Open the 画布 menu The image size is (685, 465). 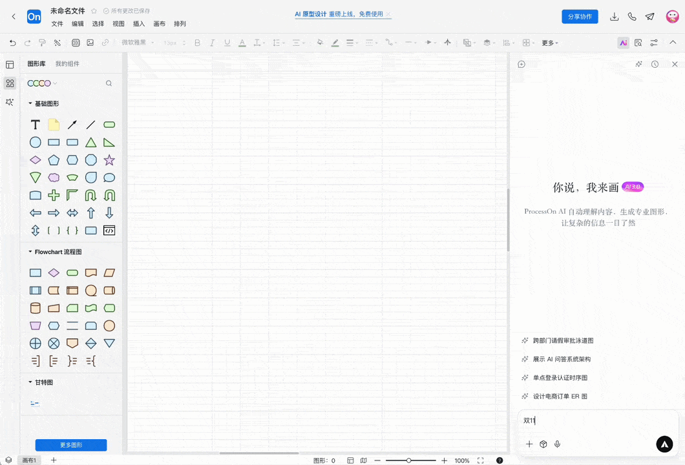(x=160, y=24)
